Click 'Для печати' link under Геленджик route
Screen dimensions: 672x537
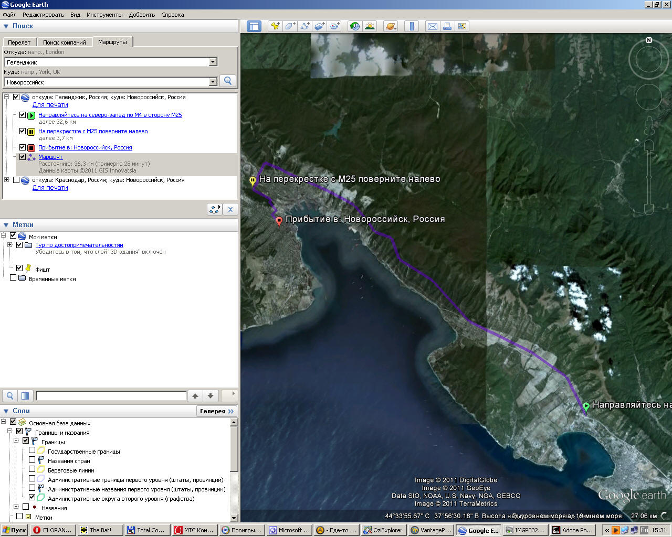[x=50, y=105]
